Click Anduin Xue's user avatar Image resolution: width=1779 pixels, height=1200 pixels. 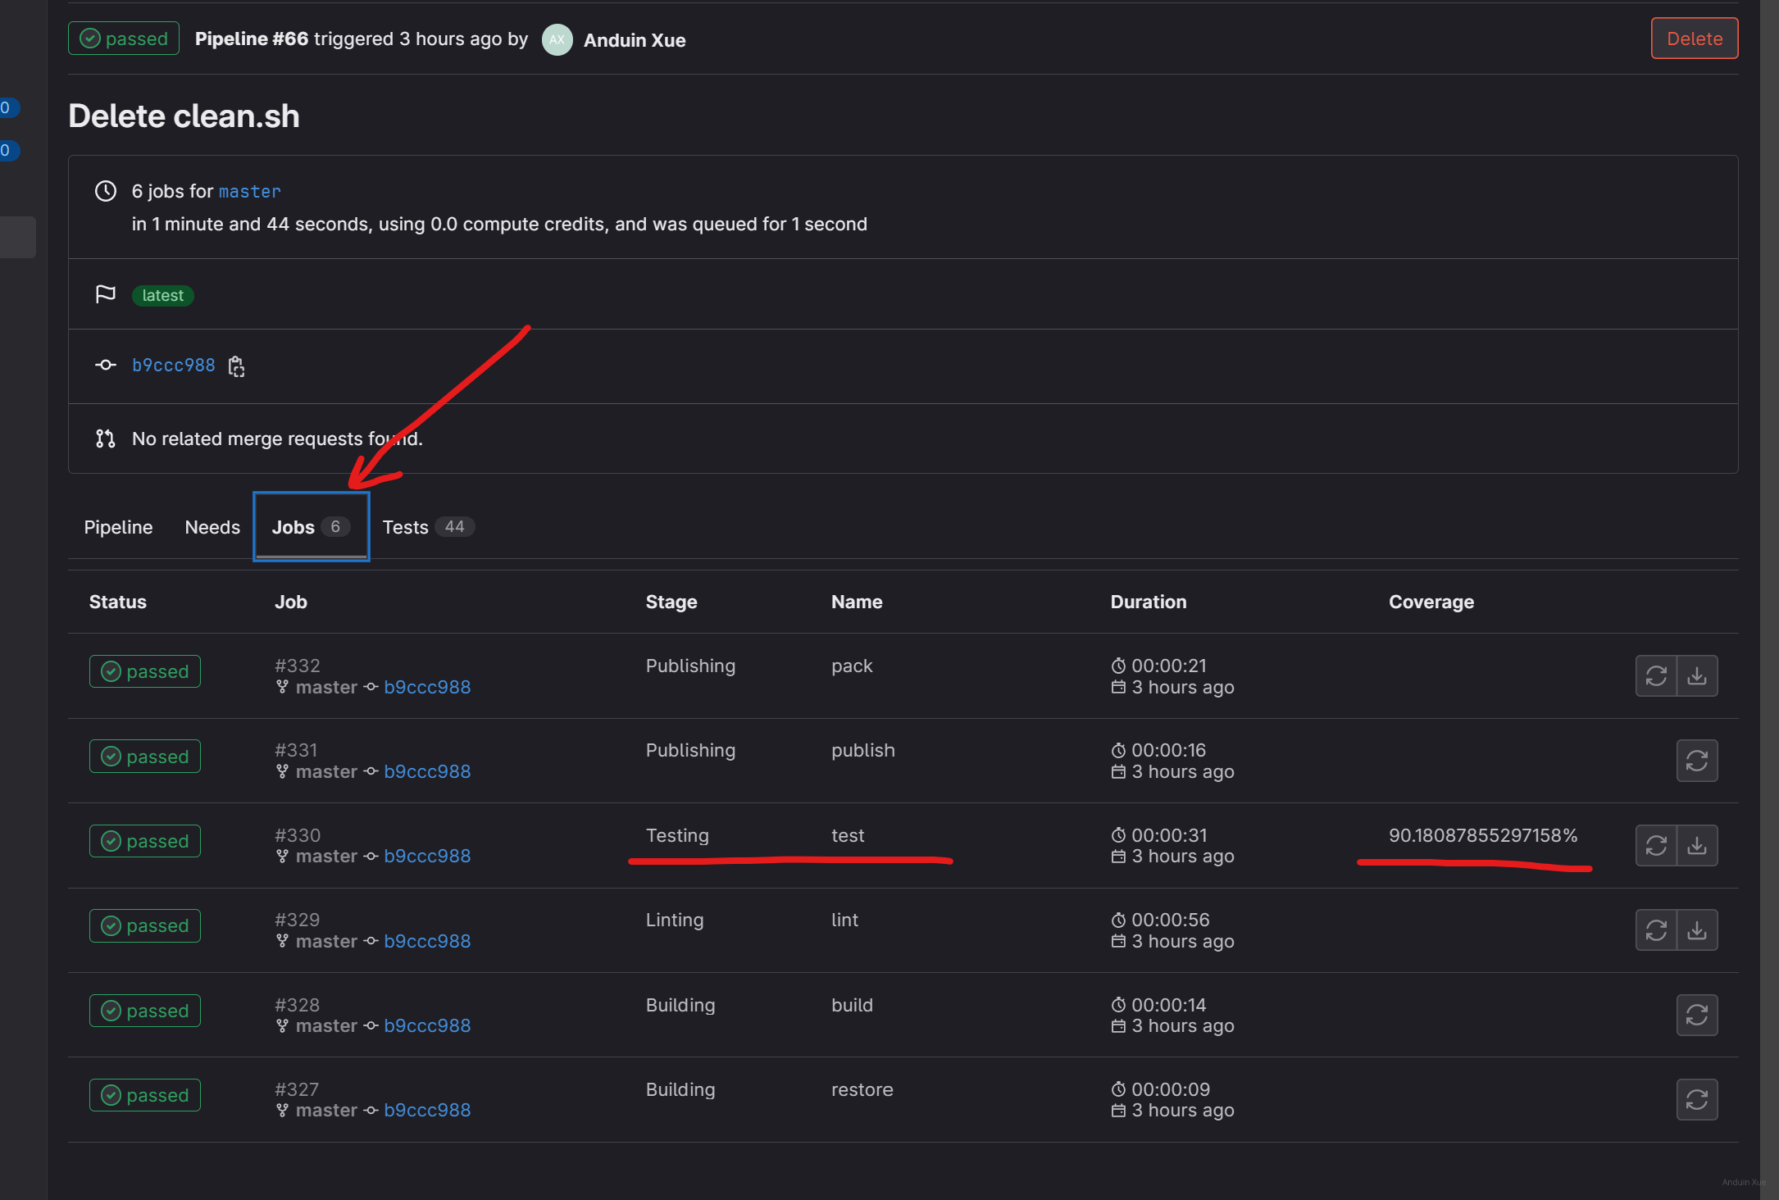click(x=557, y=39)
